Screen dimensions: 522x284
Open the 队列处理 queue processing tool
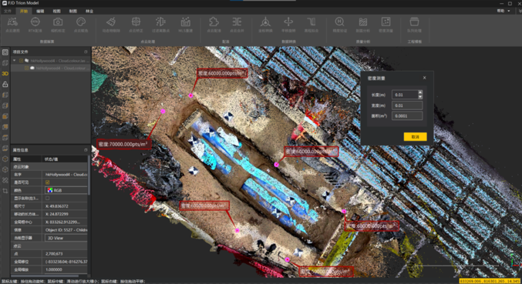coord(415,25)
